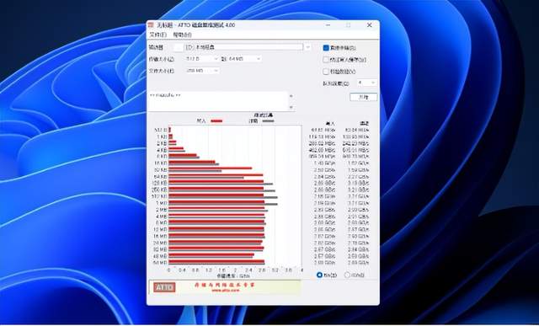The image size is (539, 326).
Task: Click the small browse button beside the drive label
Action: pyautogui.click(x=178, y=47)
